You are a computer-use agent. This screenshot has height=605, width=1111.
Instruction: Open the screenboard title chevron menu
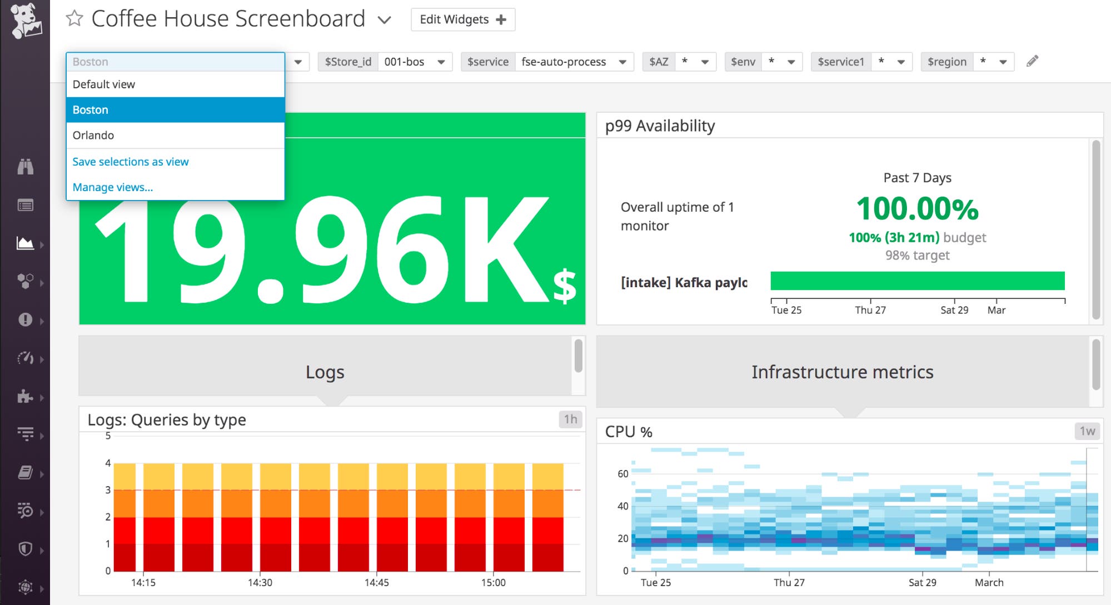(x=384, y=20)
